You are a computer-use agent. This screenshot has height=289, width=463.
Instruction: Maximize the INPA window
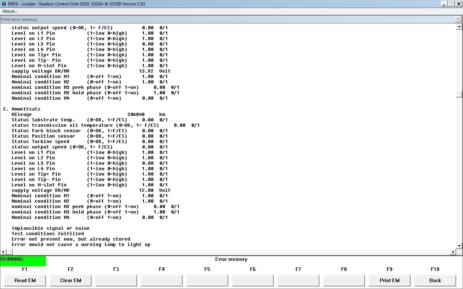(451, 4)
